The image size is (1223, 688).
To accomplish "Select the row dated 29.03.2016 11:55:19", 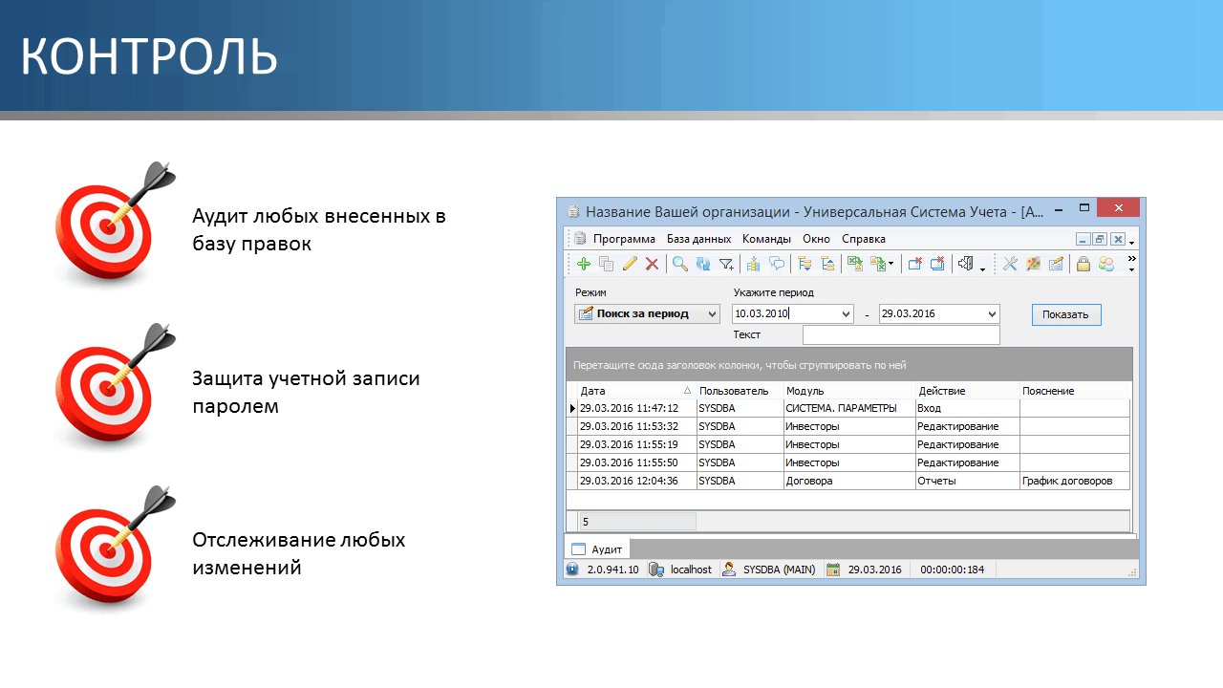I will coord(848,444).
